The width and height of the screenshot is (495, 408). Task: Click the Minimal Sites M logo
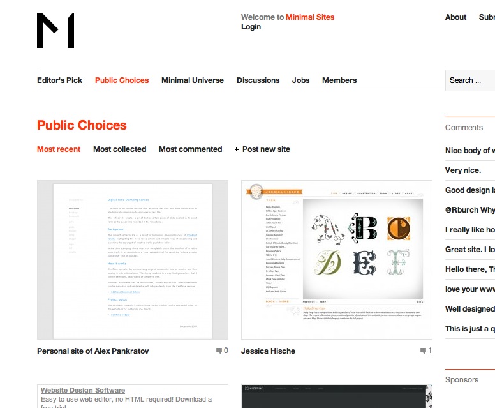(x=55, y=31)
